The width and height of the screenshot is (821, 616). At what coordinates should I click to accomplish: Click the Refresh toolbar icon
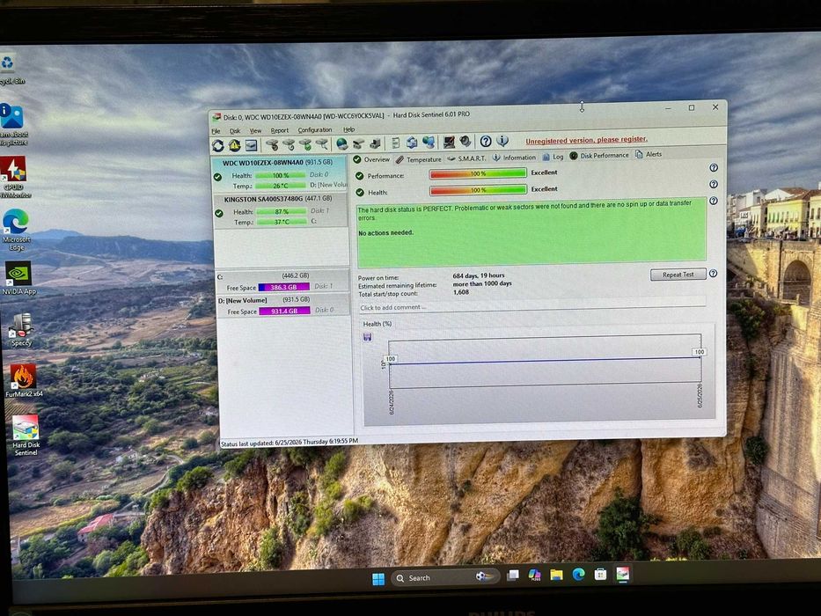coord(218,145)
